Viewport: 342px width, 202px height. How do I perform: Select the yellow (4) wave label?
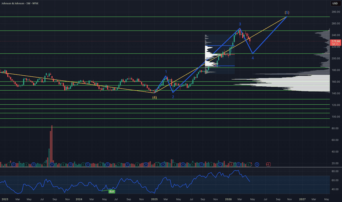point(154,97)
